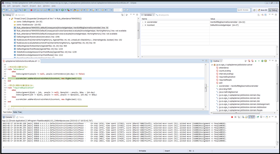
Task: Toggle line 50 breakpoint marker in editor gutter
Action: coord(3,78)
